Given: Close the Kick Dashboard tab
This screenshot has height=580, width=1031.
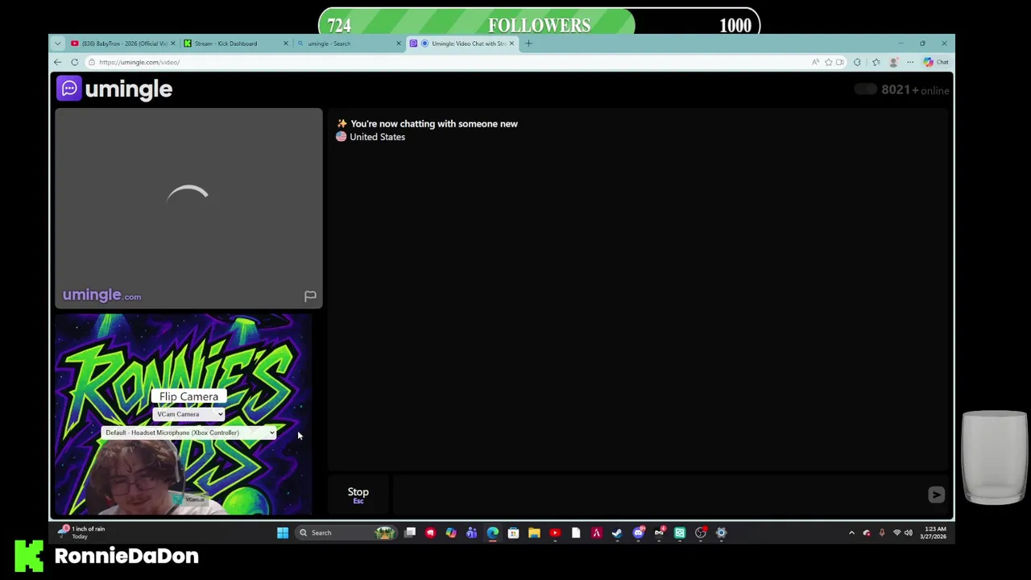Looking at the screenshot, I should click(285, 43).
